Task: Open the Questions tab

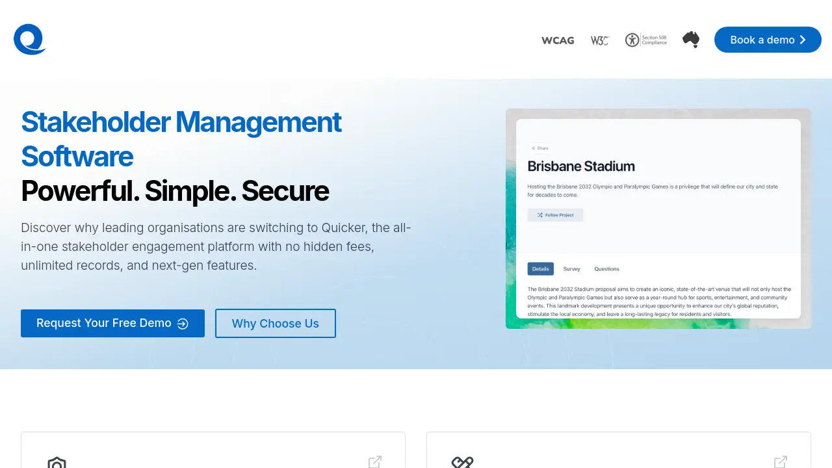Action: [607, 269]
